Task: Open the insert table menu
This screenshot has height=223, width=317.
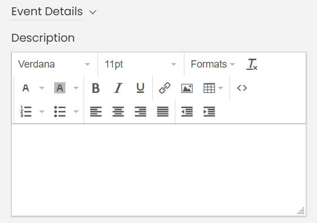Action: click(x=213, y=88)
